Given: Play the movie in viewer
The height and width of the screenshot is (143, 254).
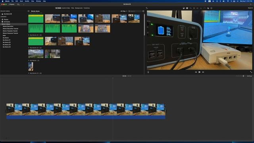Looking at the screenshot, I should [199, 72].
